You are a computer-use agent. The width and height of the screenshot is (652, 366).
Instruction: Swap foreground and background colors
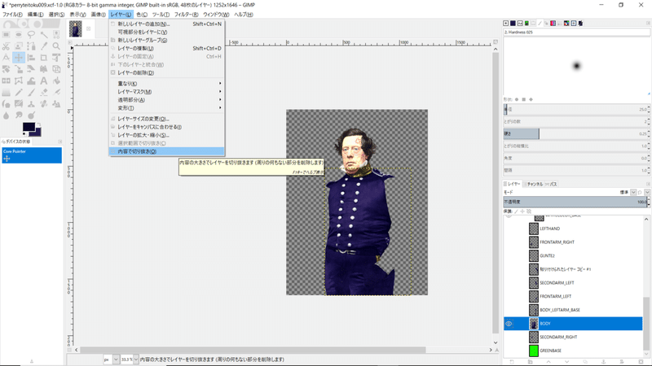click(x=38, y=124)
